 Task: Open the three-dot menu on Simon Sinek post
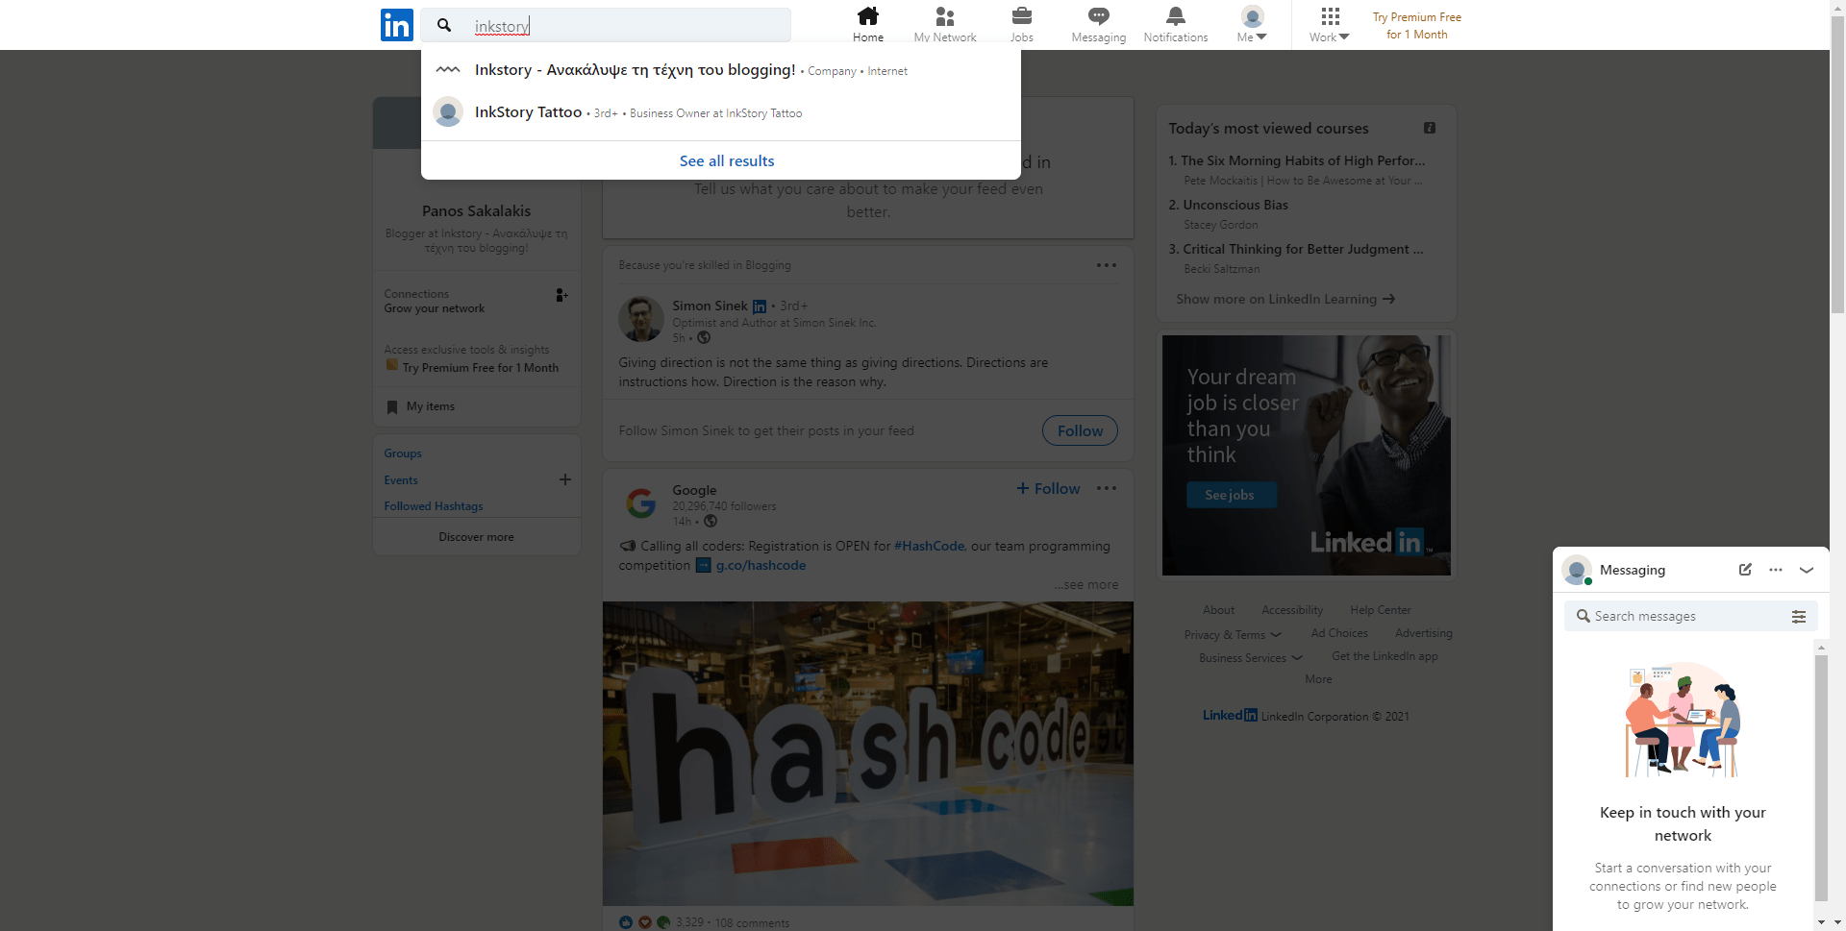click(1106, 265)
